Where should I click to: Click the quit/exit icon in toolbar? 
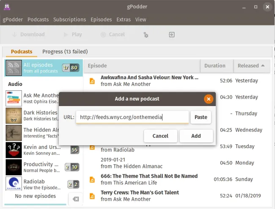tap(172, 35)
